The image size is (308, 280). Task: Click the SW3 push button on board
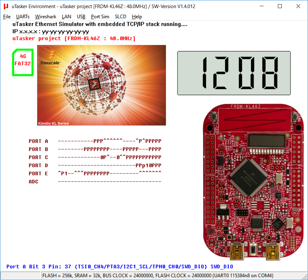tap(294, 117)
